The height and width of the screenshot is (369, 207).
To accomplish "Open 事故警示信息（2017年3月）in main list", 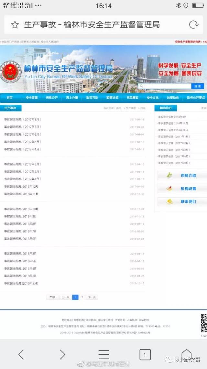I will pos(22,164).
